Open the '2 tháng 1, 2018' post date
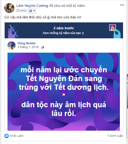The image size is (128, 144). tap(28, 47)
